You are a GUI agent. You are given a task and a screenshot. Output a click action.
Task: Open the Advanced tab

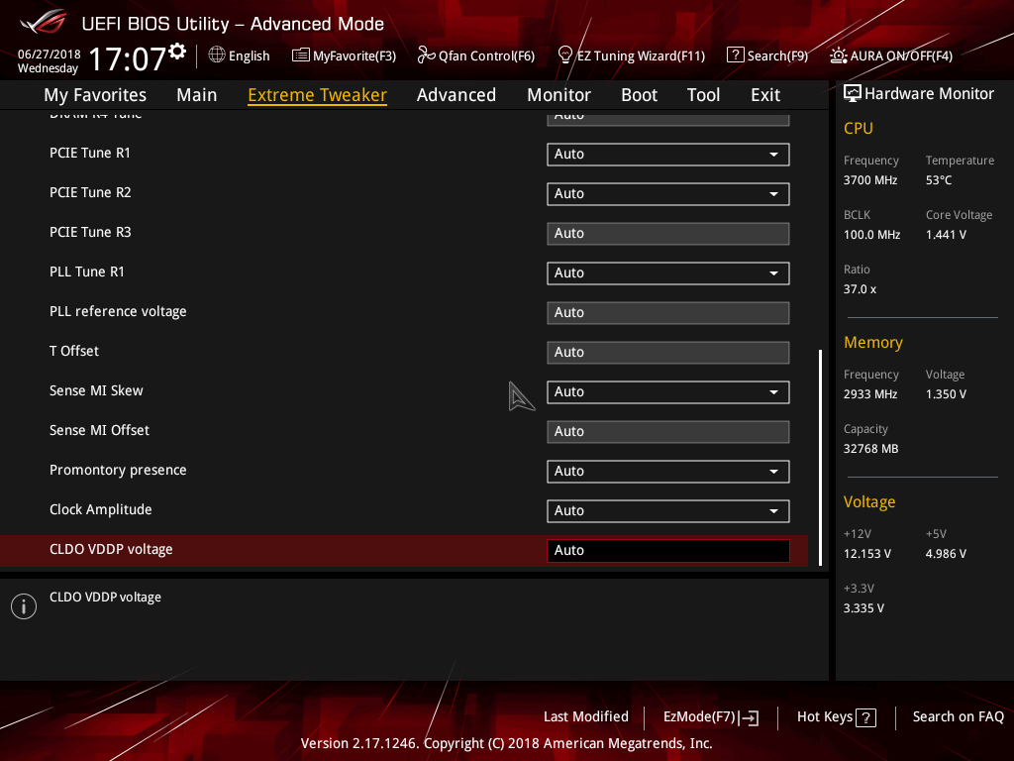tap(456, 95)
